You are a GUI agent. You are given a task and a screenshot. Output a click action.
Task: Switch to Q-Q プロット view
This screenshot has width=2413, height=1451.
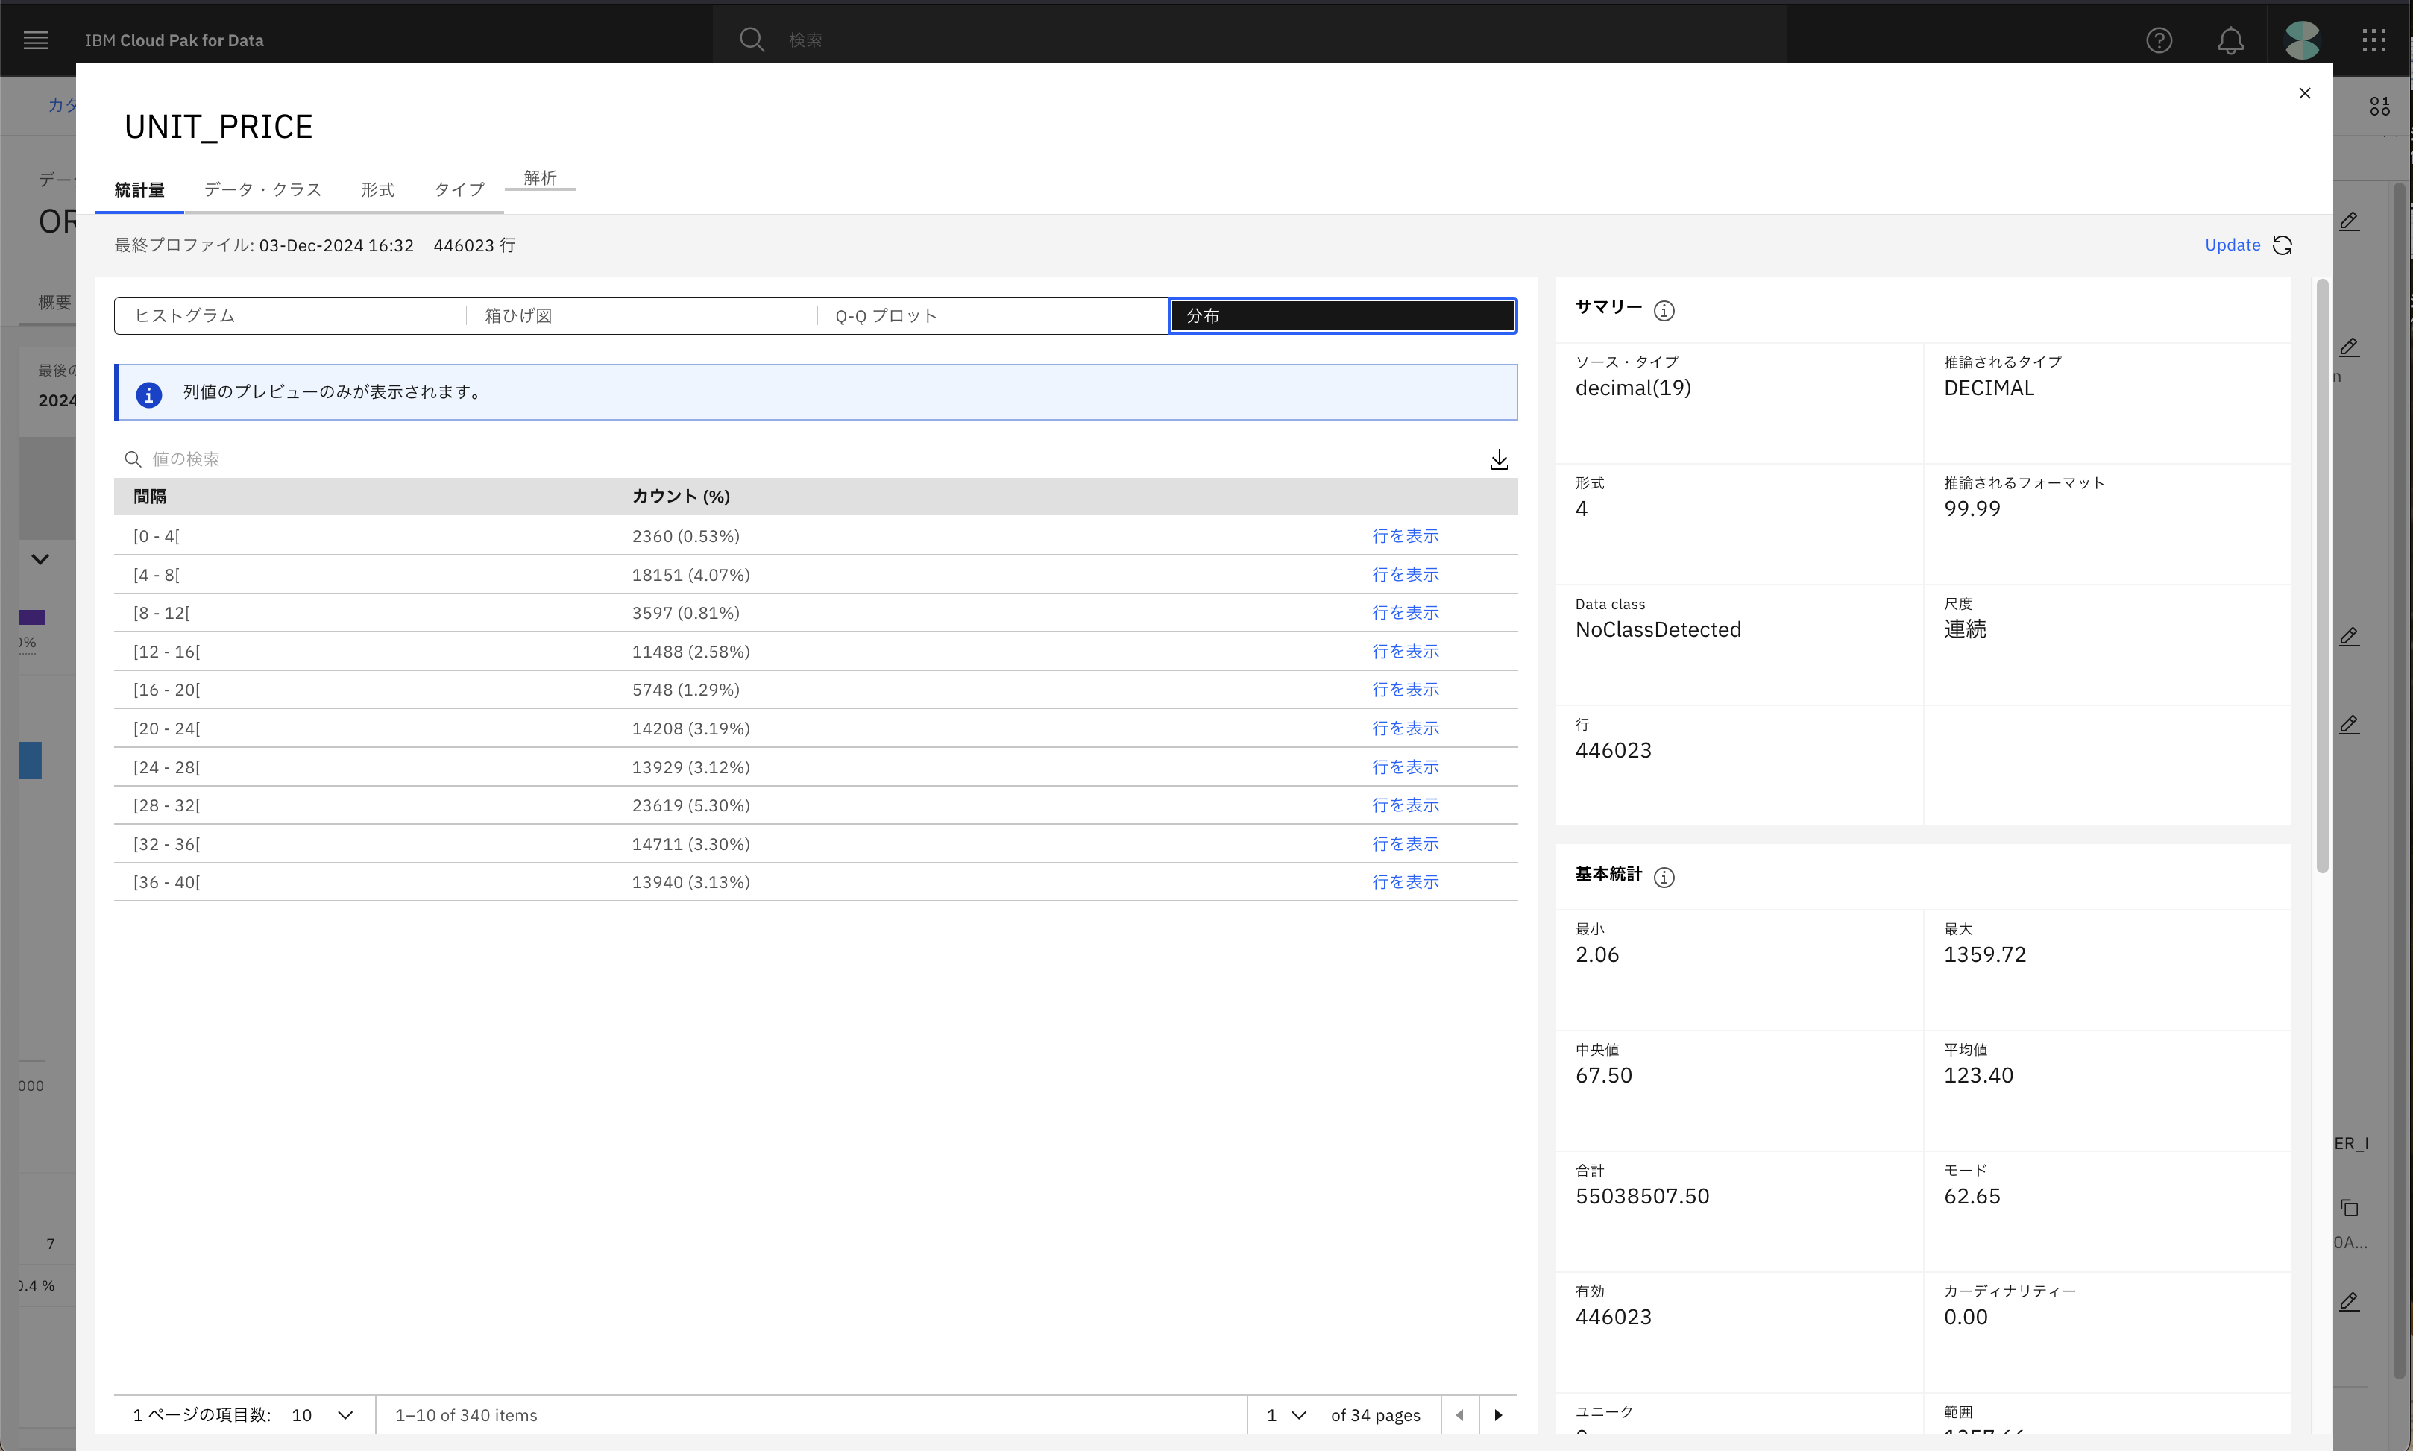click(992, 316)
